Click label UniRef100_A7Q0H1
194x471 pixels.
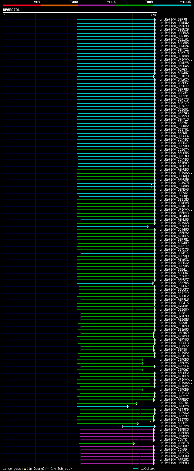coord(174,323)
